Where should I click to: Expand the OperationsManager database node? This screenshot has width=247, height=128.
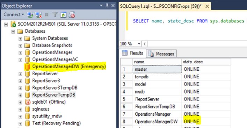pyautogui.click(x=20, y=53)
